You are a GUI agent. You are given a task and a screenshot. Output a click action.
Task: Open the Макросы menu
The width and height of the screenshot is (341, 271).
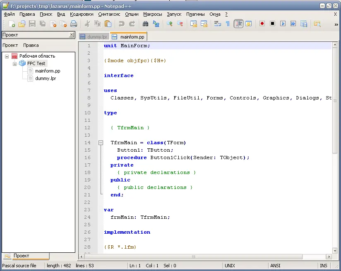pos(152,14)
